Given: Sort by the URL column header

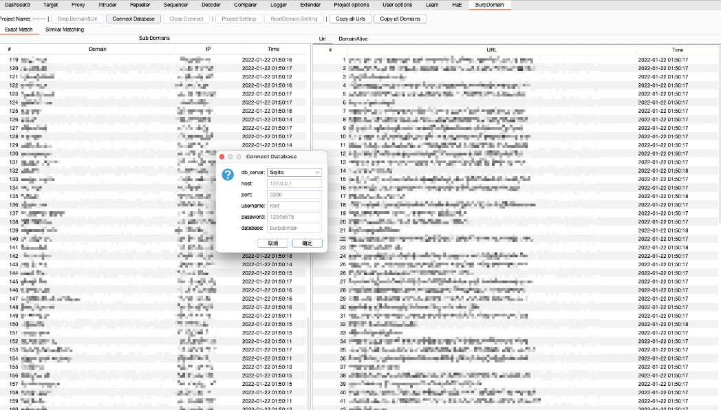Looking at the screenshot, I should point(491,50).
